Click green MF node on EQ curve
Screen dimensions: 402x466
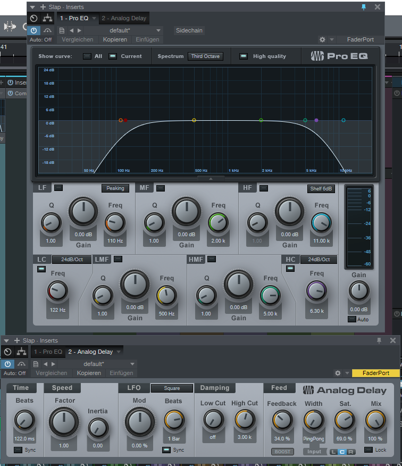(x=261, y=120)
